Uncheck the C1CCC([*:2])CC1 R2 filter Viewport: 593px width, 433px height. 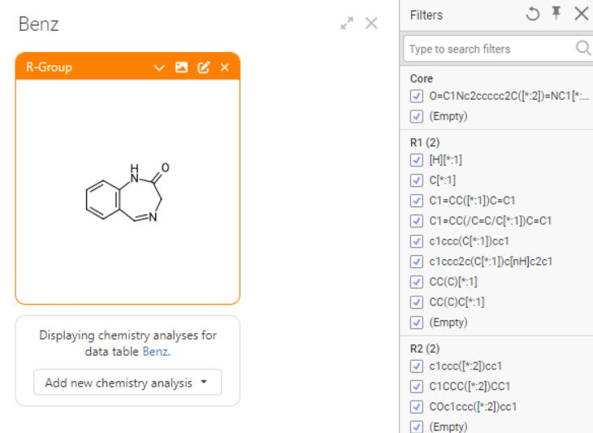417,387
